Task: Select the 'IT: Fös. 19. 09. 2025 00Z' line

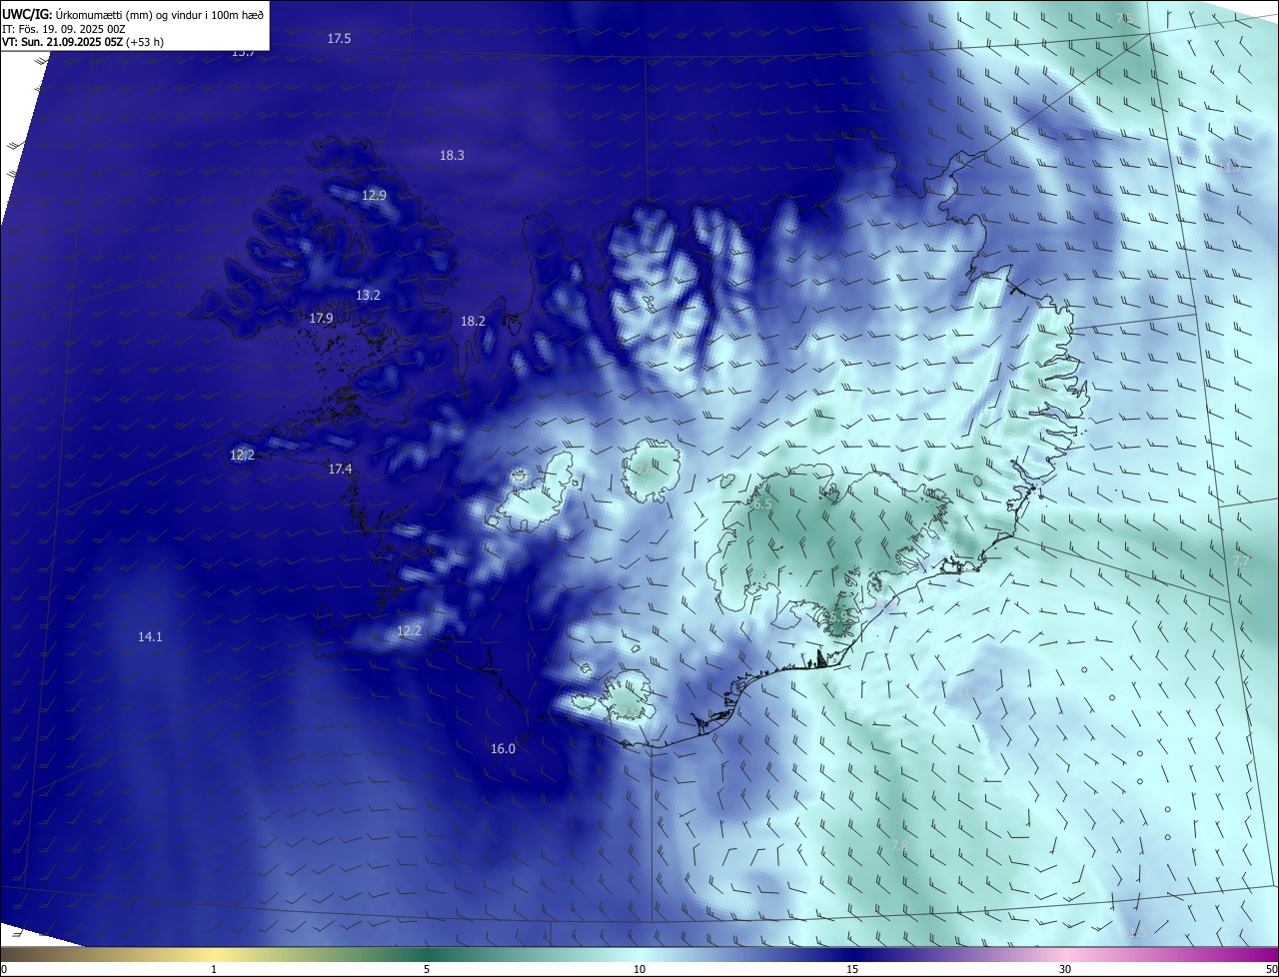Action: click(x=64, y=29)
